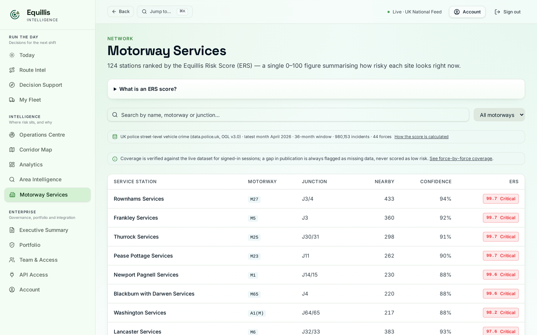Click the Jump to search icon
This screenshot has height=335, width=537.
(x=144, y=12)
